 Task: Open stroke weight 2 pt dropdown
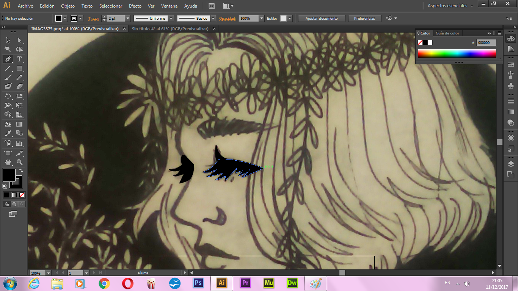tap(128, 18)
